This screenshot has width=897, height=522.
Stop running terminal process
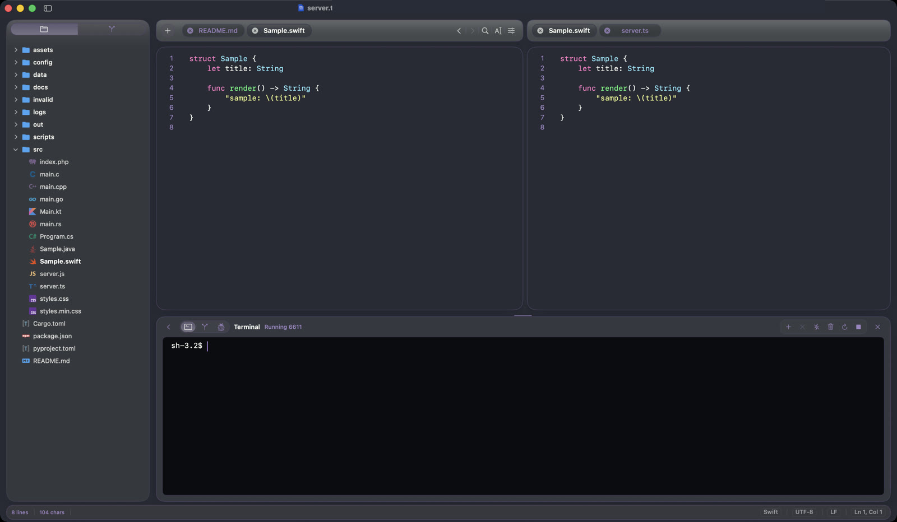pyautogui.click(x=858, y=327)
